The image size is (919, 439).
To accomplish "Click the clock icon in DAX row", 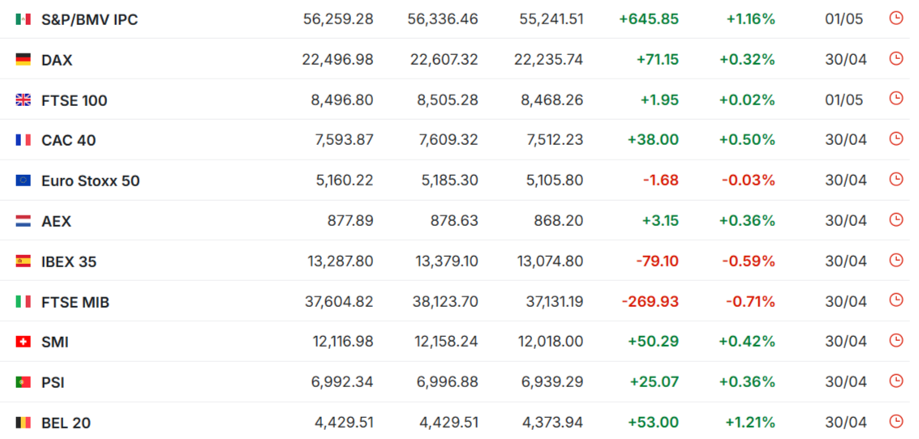I will [x=896, y=58].
